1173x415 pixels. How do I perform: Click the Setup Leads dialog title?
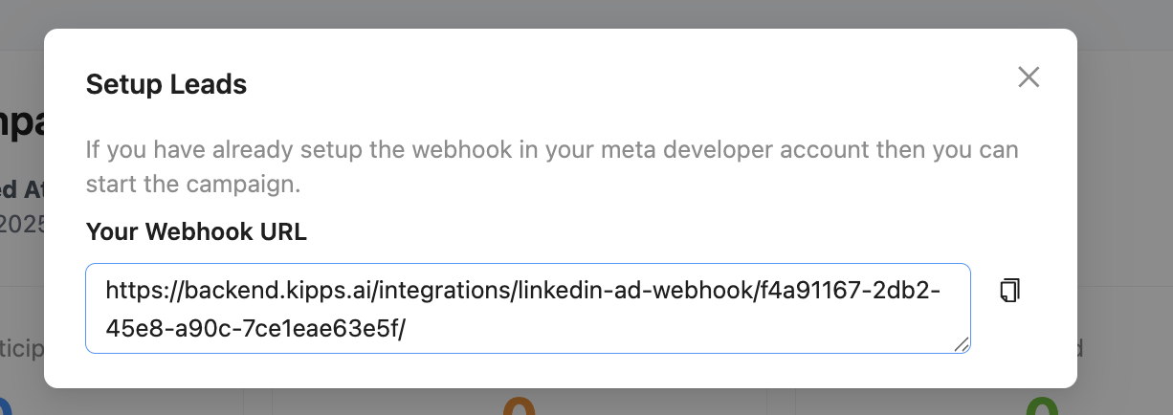pyautogui.click(x=166, y=84)
